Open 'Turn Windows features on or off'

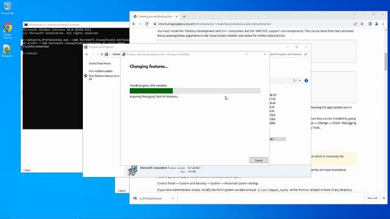pos(104,77)
